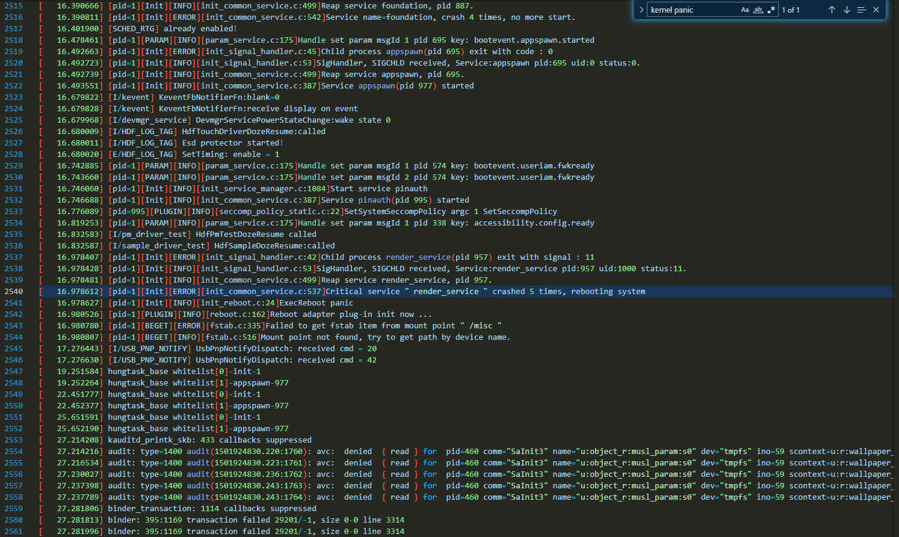Click 'Start service pinauth' text
The height and width of the screenshot is (537, 899).
(378, 188)
